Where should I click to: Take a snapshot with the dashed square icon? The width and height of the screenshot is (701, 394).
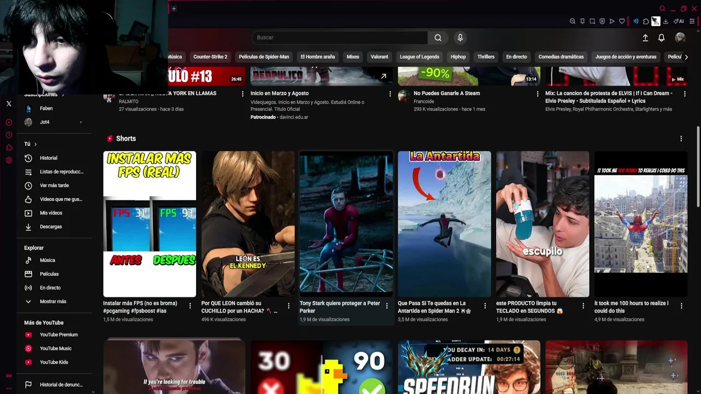tap(592, 21)
